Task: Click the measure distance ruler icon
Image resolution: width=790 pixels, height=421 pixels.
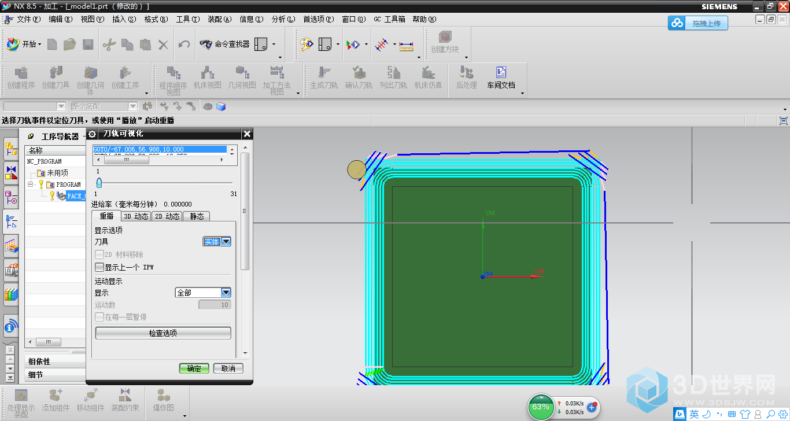Action: click(407, 45)
